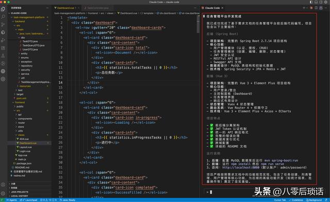Click the div.dashboard breadcrumb item

pyautogui.click(x=166, y=13)
